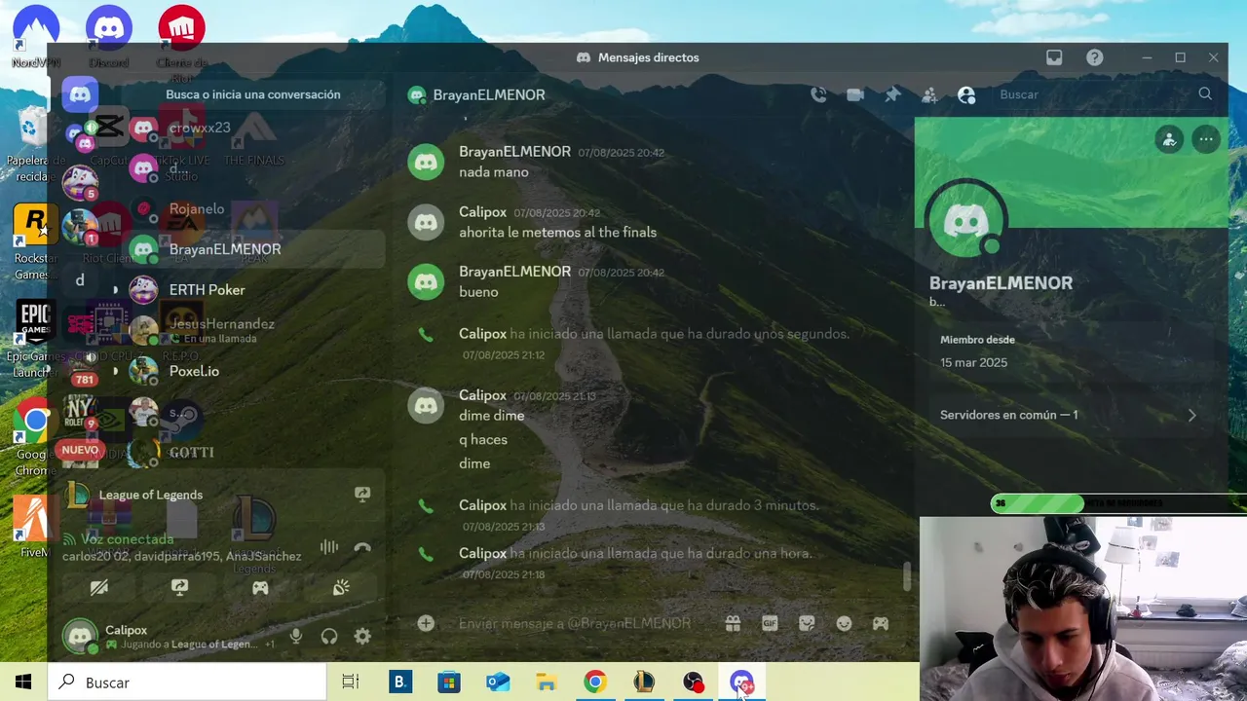This screenshot has width=1247, height=701.
Task: Select BrayanELMENOR conversation in list
Action: pyautogui.click(x=253, y=249)
